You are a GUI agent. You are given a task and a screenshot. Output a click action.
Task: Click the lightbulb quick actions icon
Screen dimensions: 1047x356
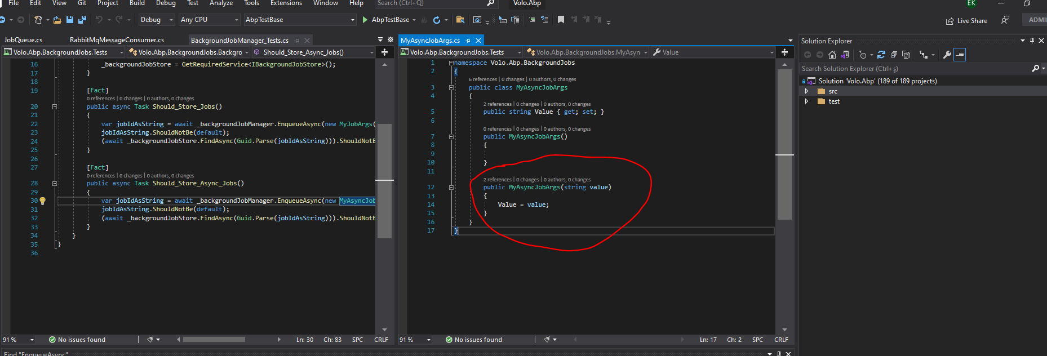(43, 201)
